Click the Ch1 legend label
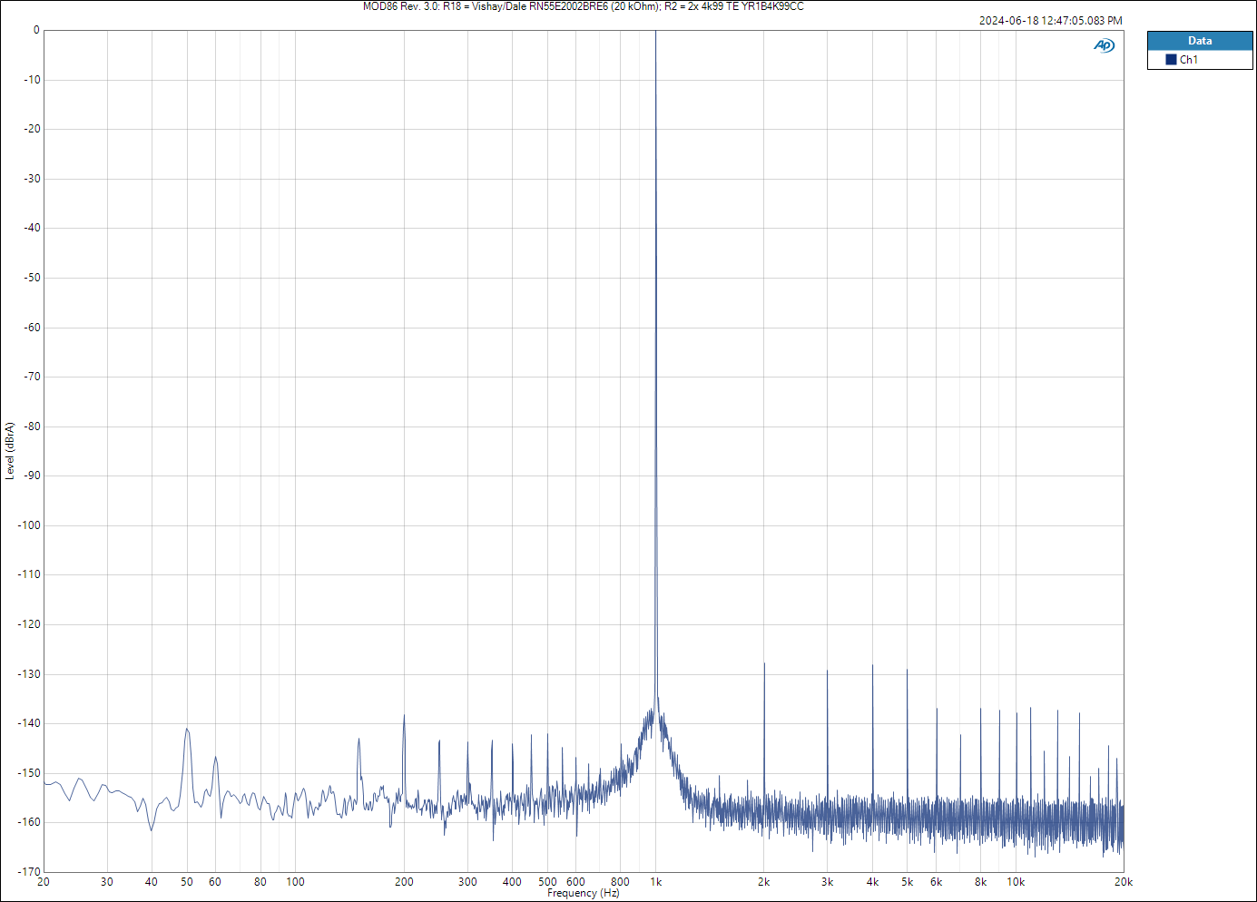The width and height of the screenshot is (1257, 902). pos(1189,60)
